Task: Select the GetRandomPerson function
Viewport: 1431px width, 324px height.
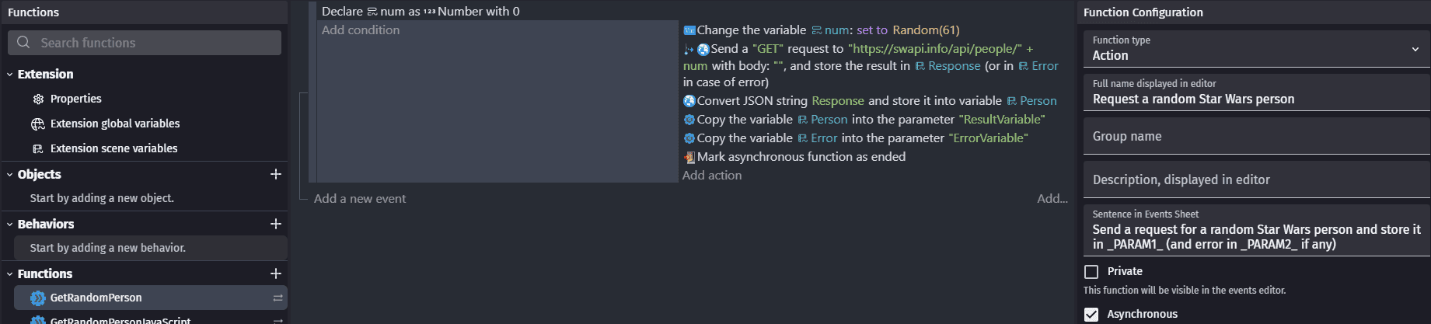Action: tap(96, 298)
